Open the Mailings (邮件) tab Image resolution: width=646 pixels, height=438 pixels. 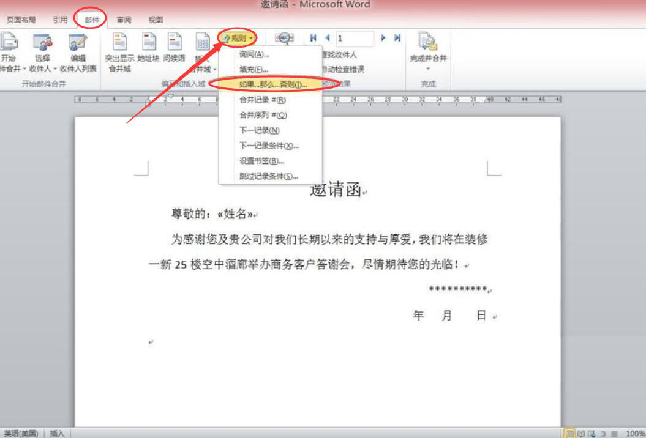click(92, 20)
